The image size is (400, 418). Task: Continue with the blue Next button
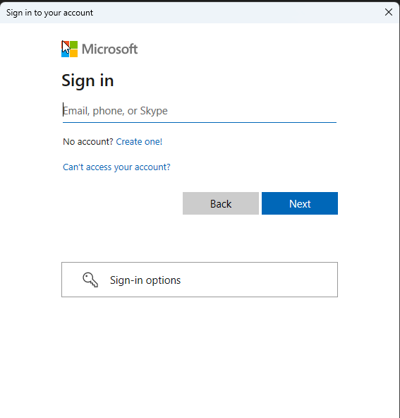point(300,203)
